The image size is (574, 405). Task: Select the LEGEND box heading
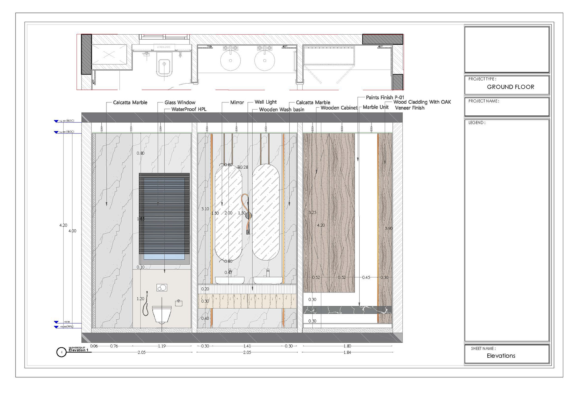(x=477, y=123)
